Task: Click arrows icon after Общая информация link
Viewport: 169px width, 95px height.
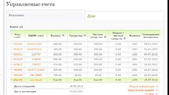Action: (157, 87)
